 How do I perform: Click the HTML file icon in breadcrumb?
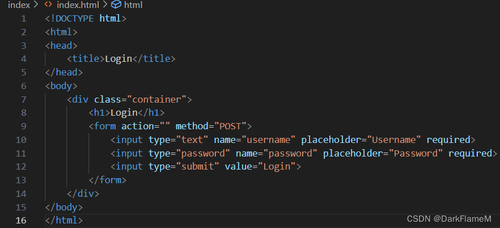pos(48,5)
